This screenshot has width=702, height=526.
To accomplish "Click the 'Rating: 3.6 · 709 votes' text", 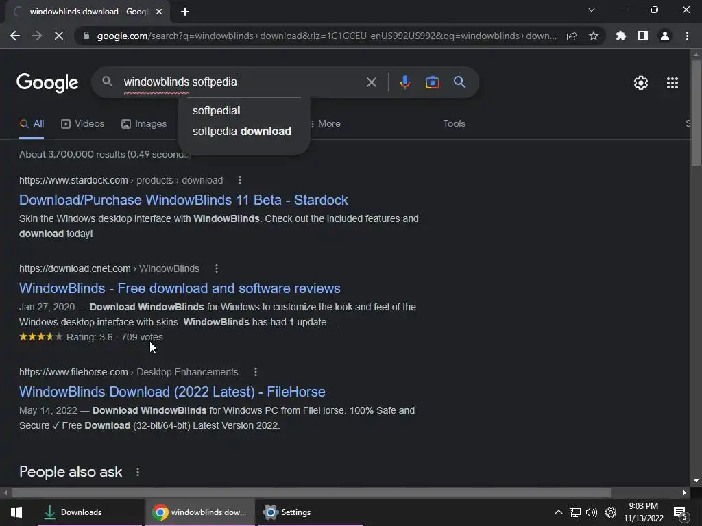I will (114, 337).
